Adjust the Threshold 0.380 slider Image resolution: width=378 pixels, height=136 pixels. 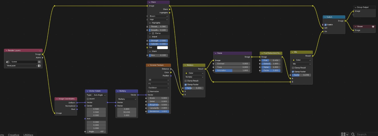point(158,27)
